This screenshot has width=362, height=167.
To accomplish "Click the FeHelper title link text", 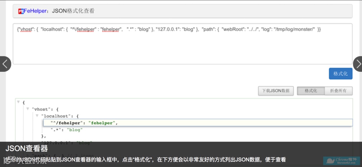I will 35,11.
